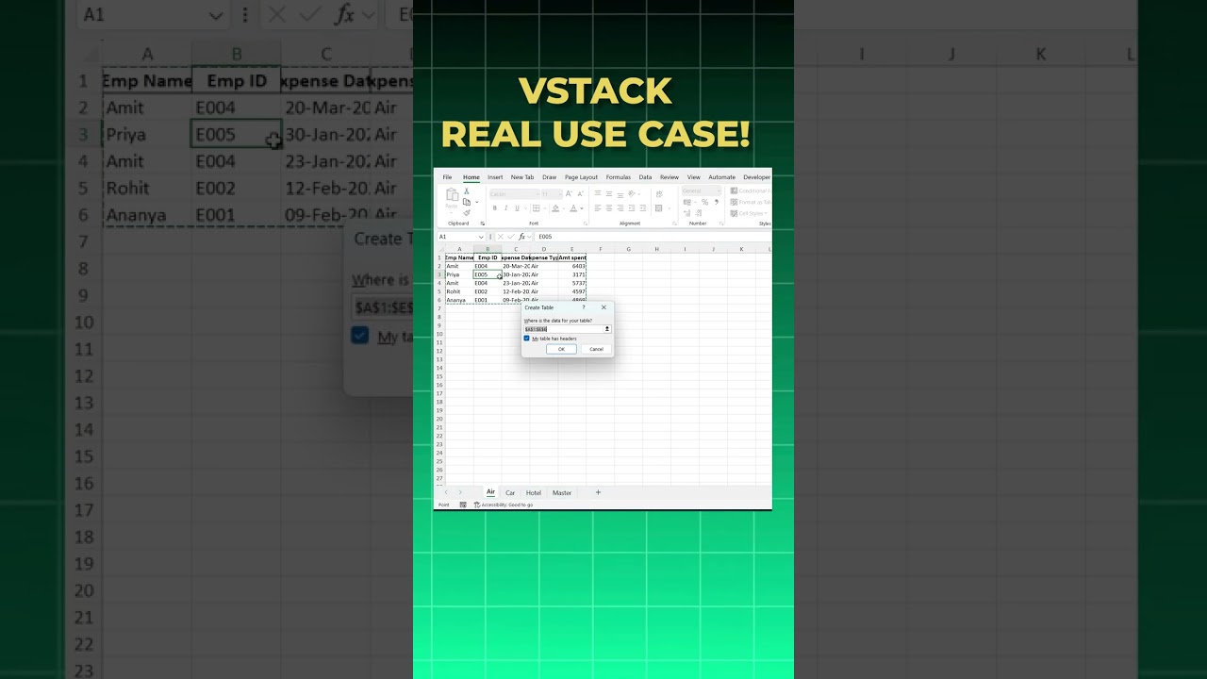Image resolution: width=1207 pixels, height=679 pixels.
Task: Click the Orientation icon
Action: [631, 194]
